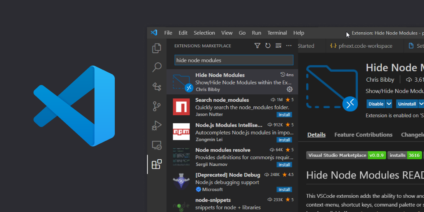
Task: Disable the Hide Node Modules extension
Action: [376, 104]
